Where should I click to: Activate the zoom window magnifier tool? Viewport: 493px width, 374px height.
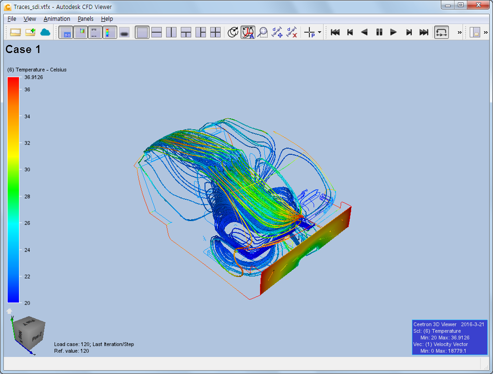262,32
